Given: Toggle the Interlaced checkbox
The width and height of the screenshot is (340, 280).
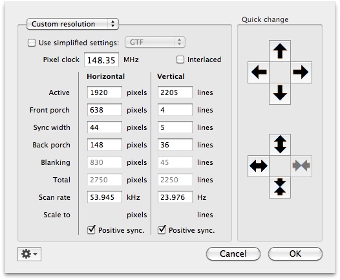Looking at the screenshot, I should pyautogui.click(x=180, y=59).
